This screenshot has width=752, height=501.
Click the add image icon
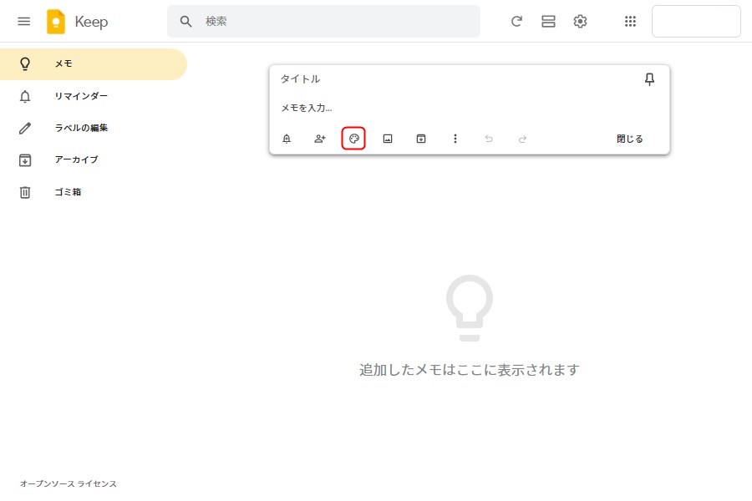[x=388, y=139]
